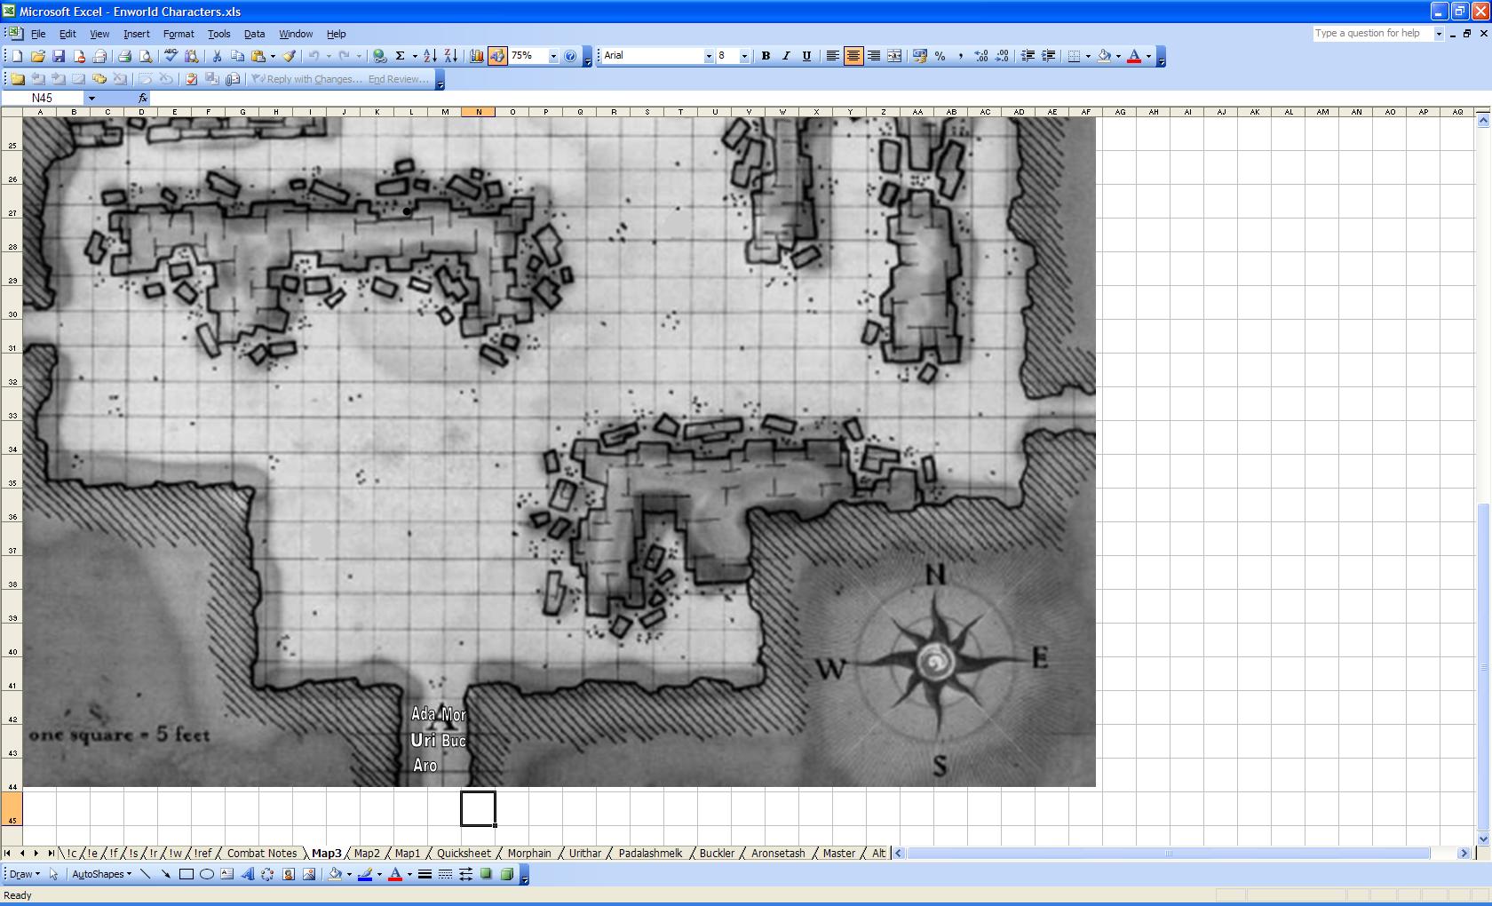Select the Oval shape tool

tap(207, 874)
